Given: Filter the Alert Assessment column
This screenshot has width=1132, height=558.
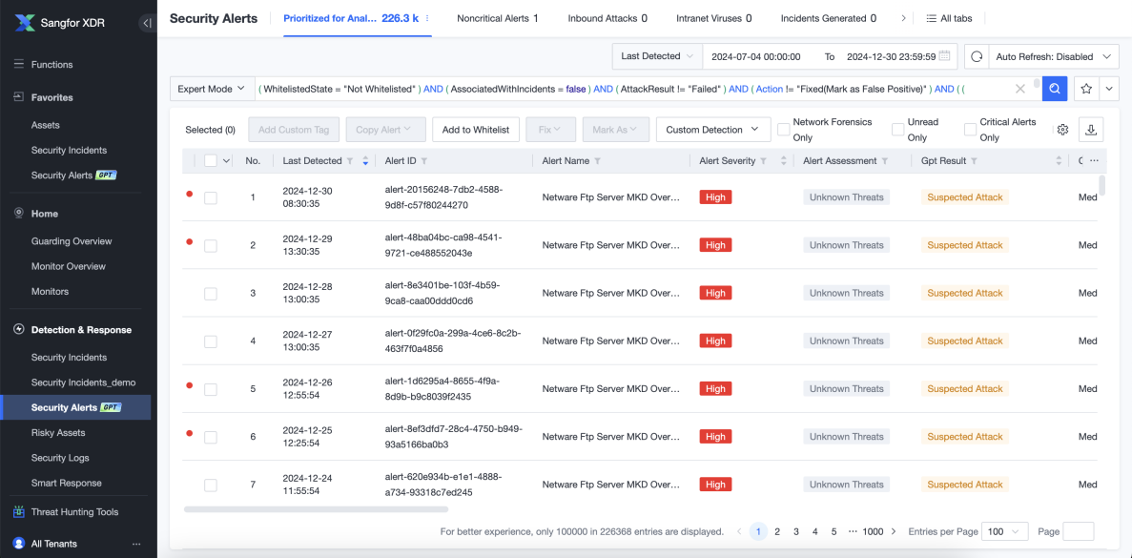Looking at the screenshot, I should coord(885,161).
